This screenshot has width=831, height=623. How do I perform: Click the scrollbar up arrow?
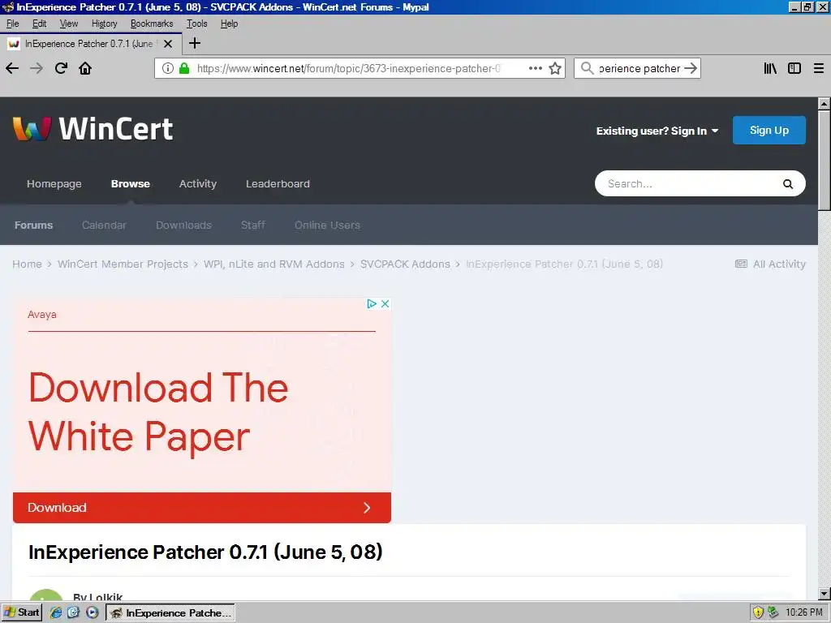824,103
